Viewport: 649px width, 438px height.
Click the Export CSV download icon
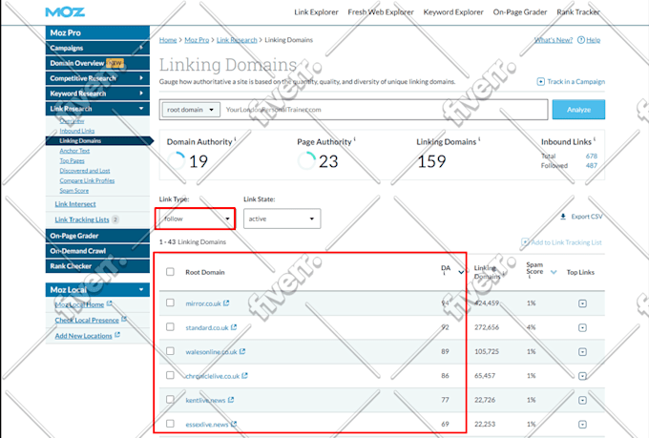[x=563, y=217]
